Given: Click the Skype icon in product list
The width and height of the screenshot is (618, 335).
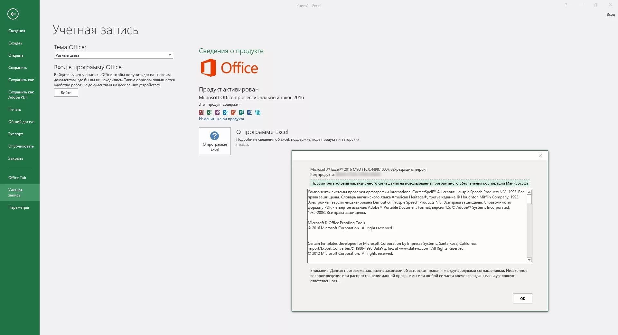Looking at the screenshot, I should point(258,112).
